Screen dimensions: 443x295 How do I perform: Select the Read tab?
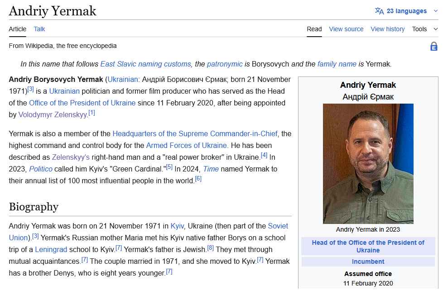pos(314,29)
